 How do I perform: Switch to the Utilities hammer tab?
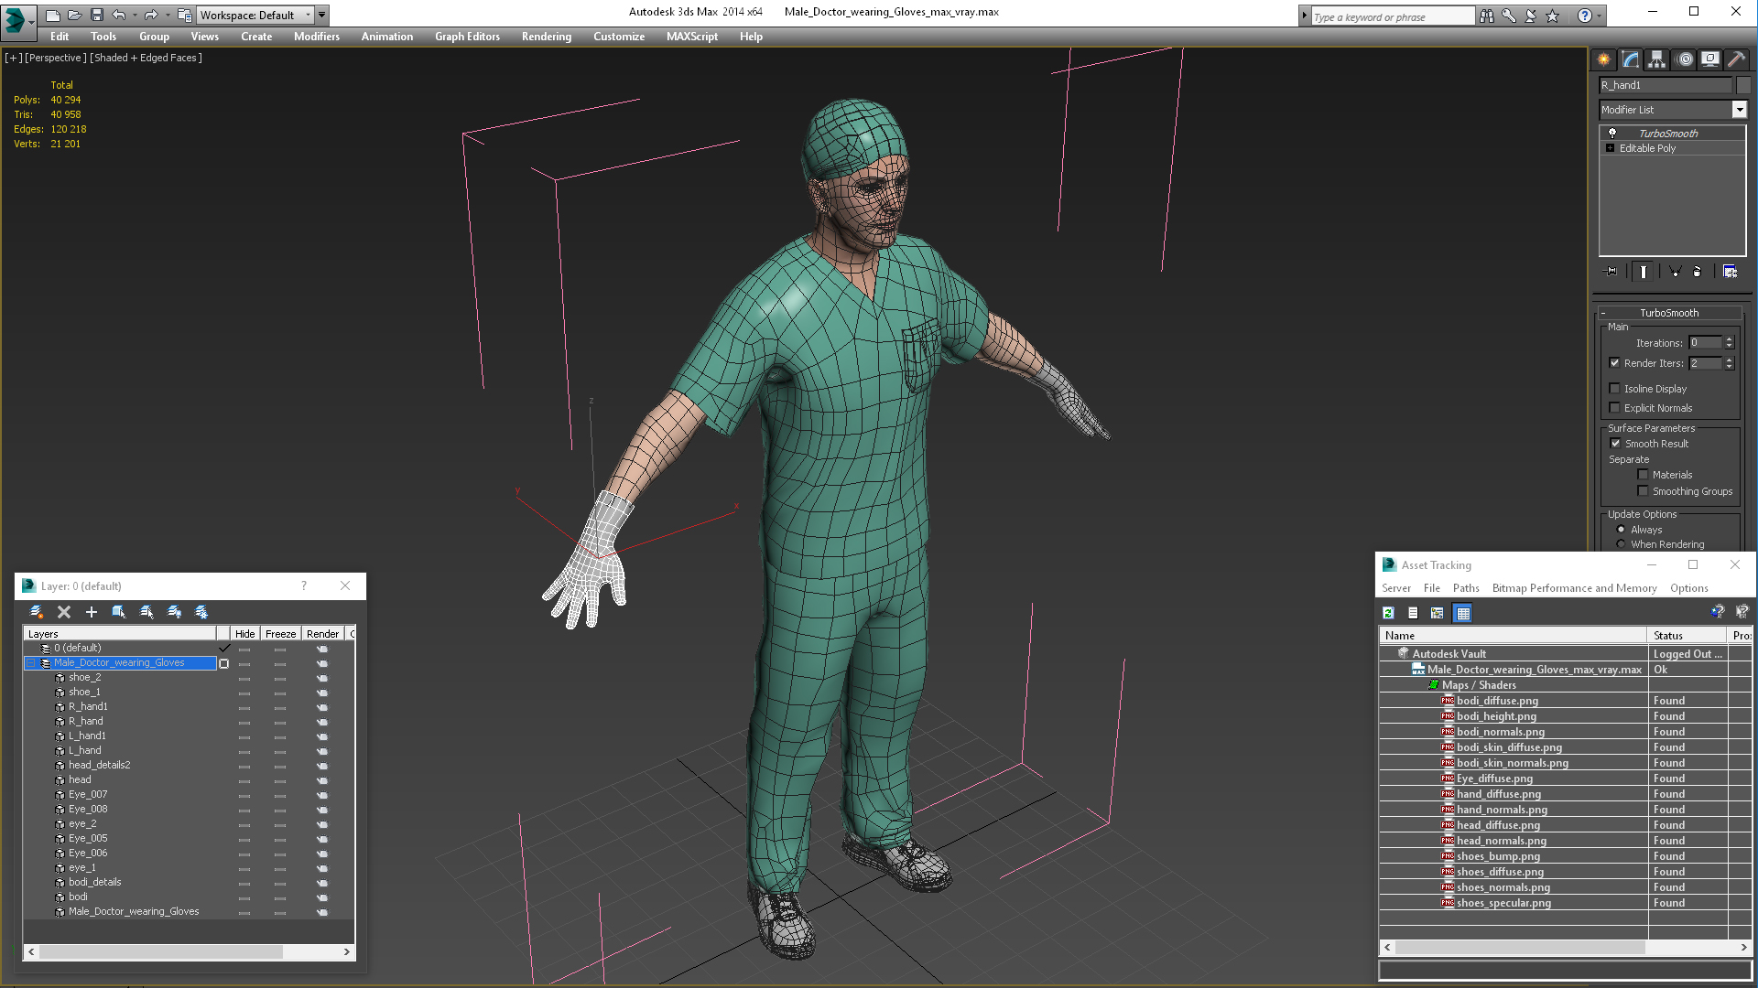[1736, 59]
